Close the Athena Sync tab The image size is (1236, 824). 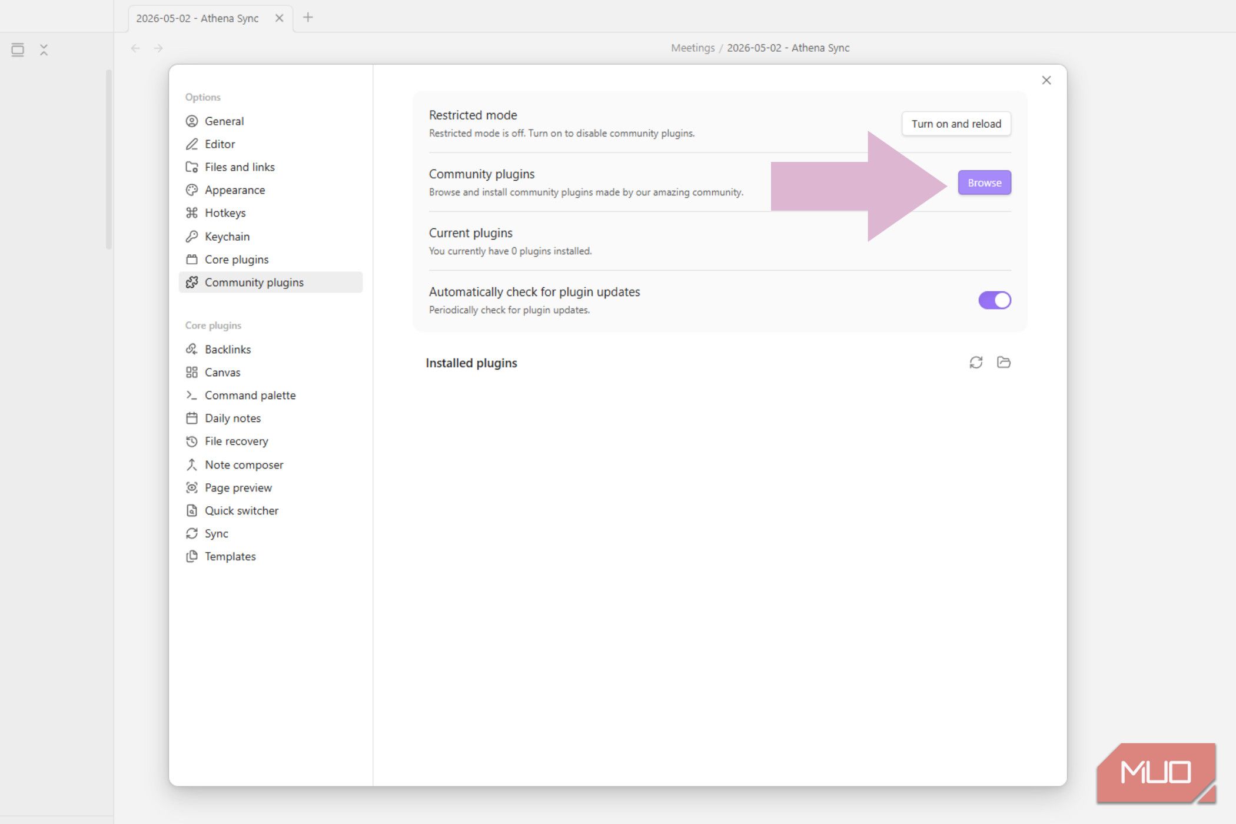click(x=279, y=18)
